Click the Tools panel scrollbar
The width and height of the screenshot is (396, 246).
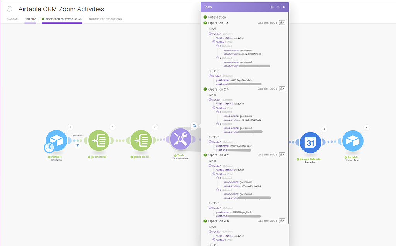point(288,118)
